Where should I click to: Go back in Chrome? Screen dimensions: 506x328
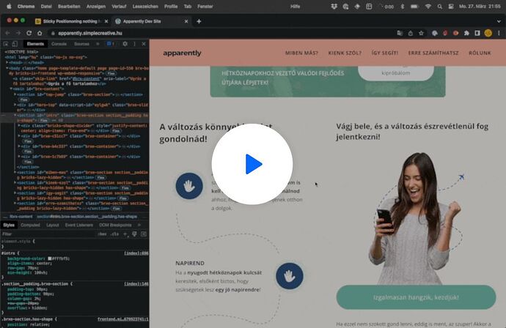(x=7, y=33)
